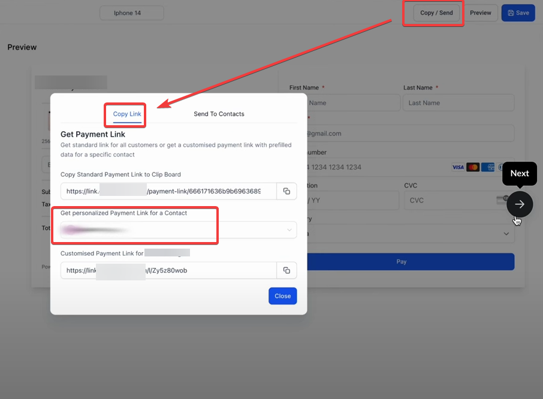The height and width of the screenshot is (399, 543).
Task: Close the Get Payment Link dialog
Action: click(282, 296)
